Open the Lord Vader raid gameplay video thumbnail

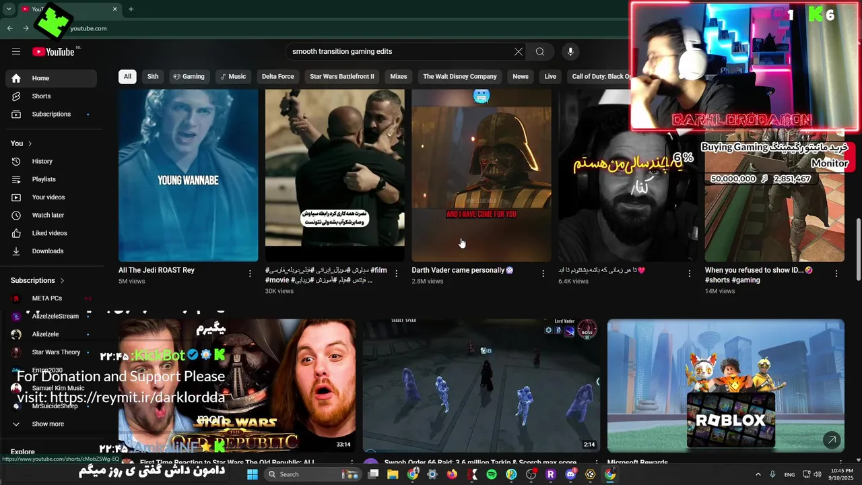[482, 385]
